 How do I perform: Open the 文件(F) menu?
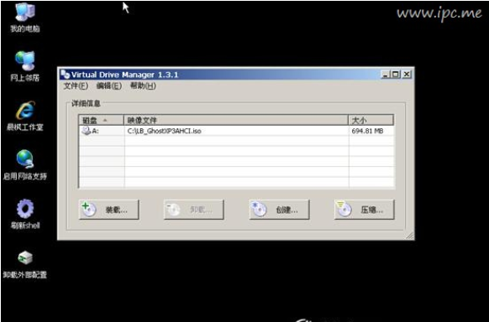pyautogui.click(x=76, y=86)
